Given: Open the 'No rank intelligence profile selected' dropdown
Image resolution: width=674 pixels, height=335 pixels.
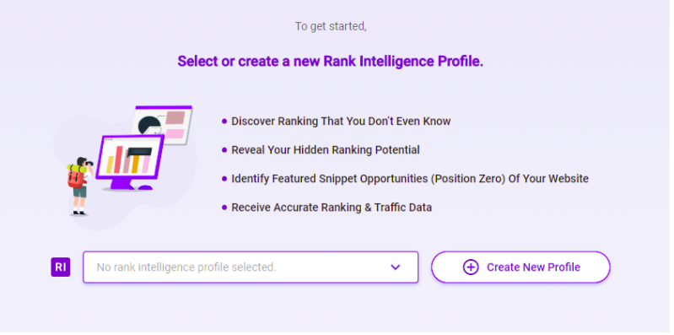Looking at the screenshot, I should pos(251,267).
